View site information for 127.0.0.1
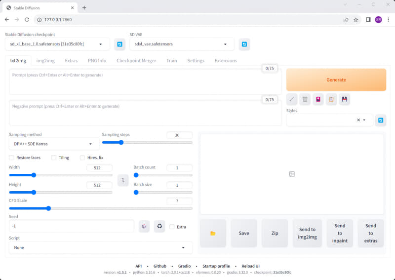Image resolution: width=395 pixels, height=280 pixels. (39, 20)
